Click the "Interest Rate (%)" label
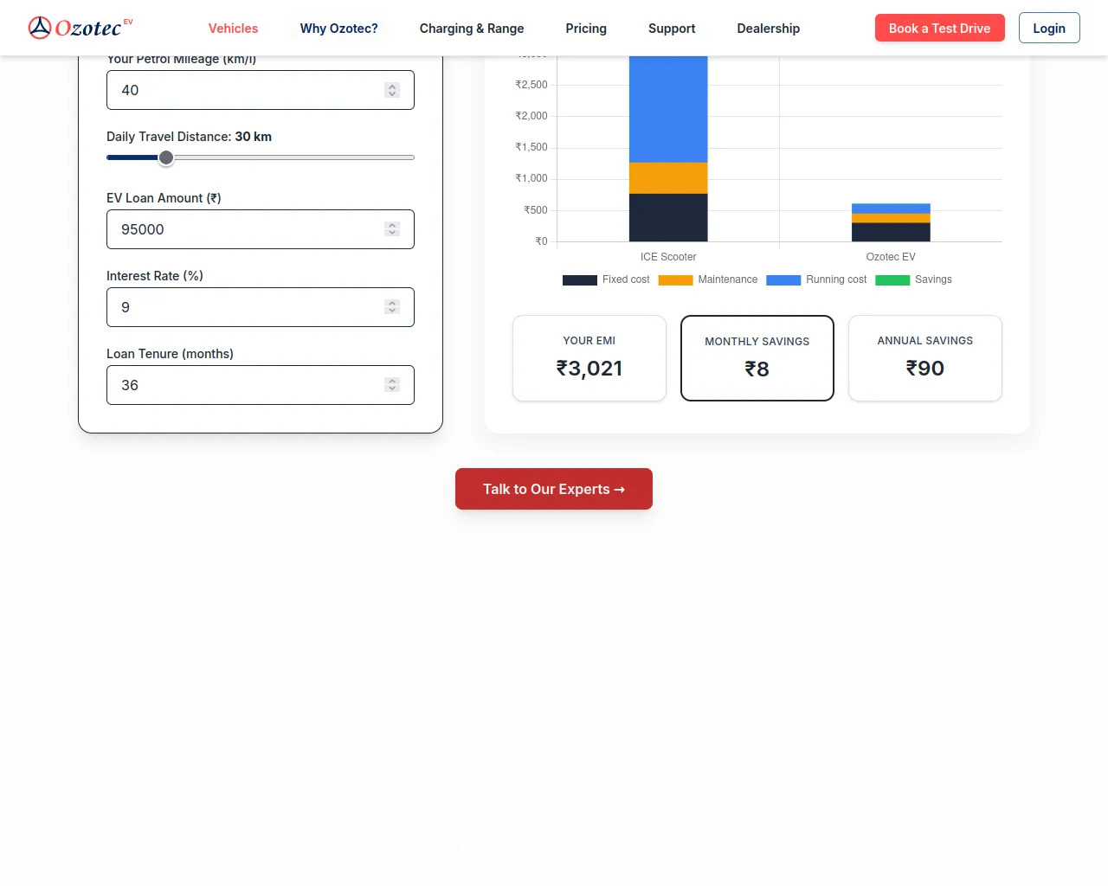The width and height of the screenshot is (1108, 886). tap(155, 276)
